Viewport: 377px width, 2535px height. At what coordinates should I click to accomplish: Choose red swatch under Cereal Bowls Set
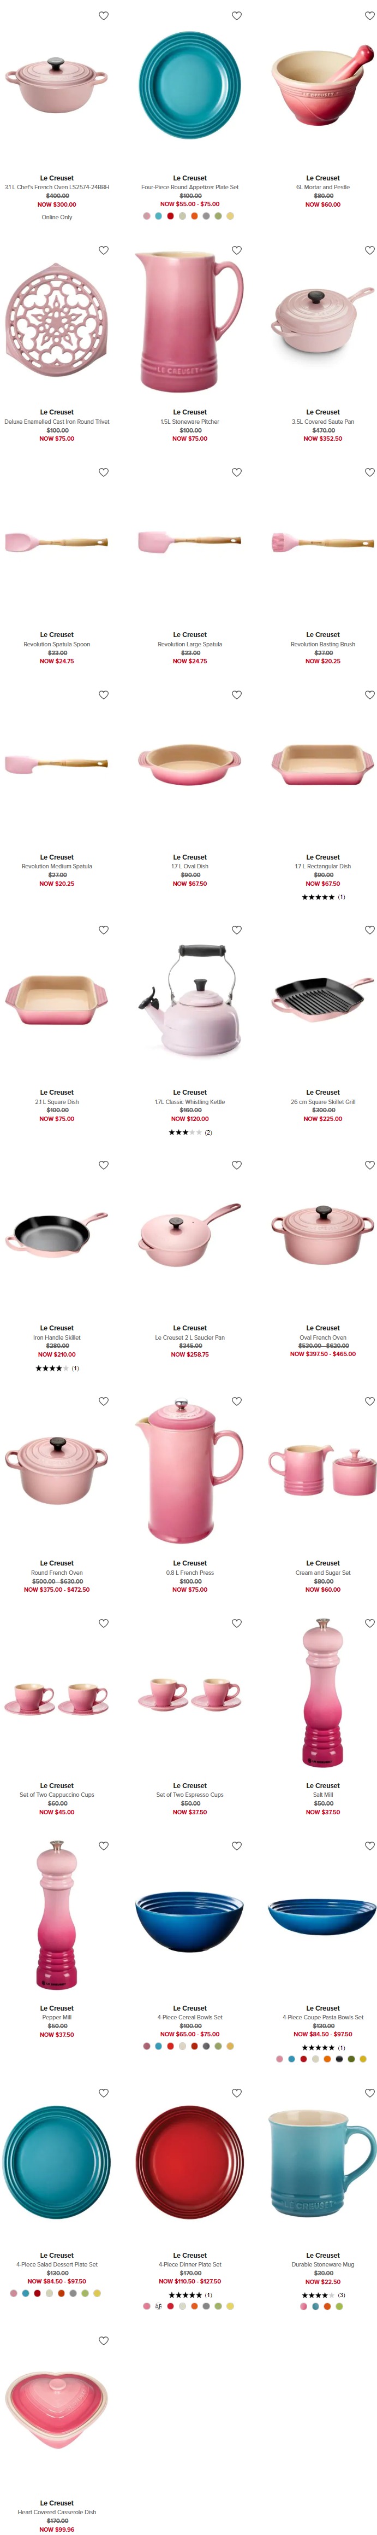[x=170, y=2046]
